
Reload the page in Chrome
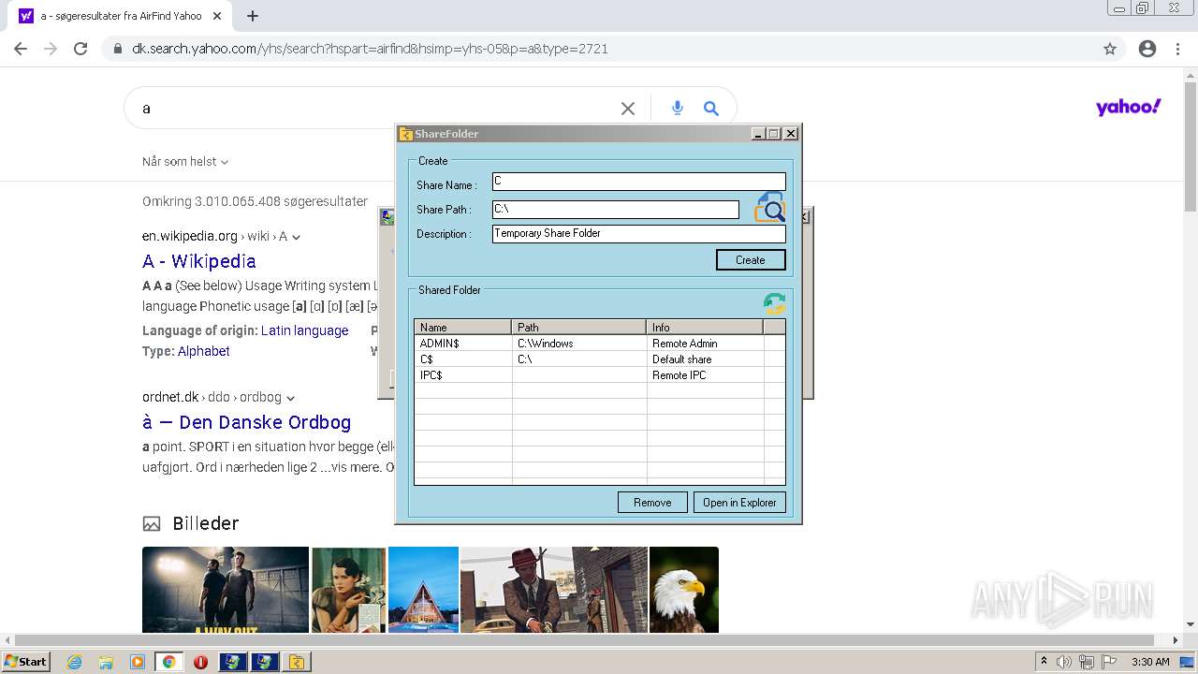[80, 49]
